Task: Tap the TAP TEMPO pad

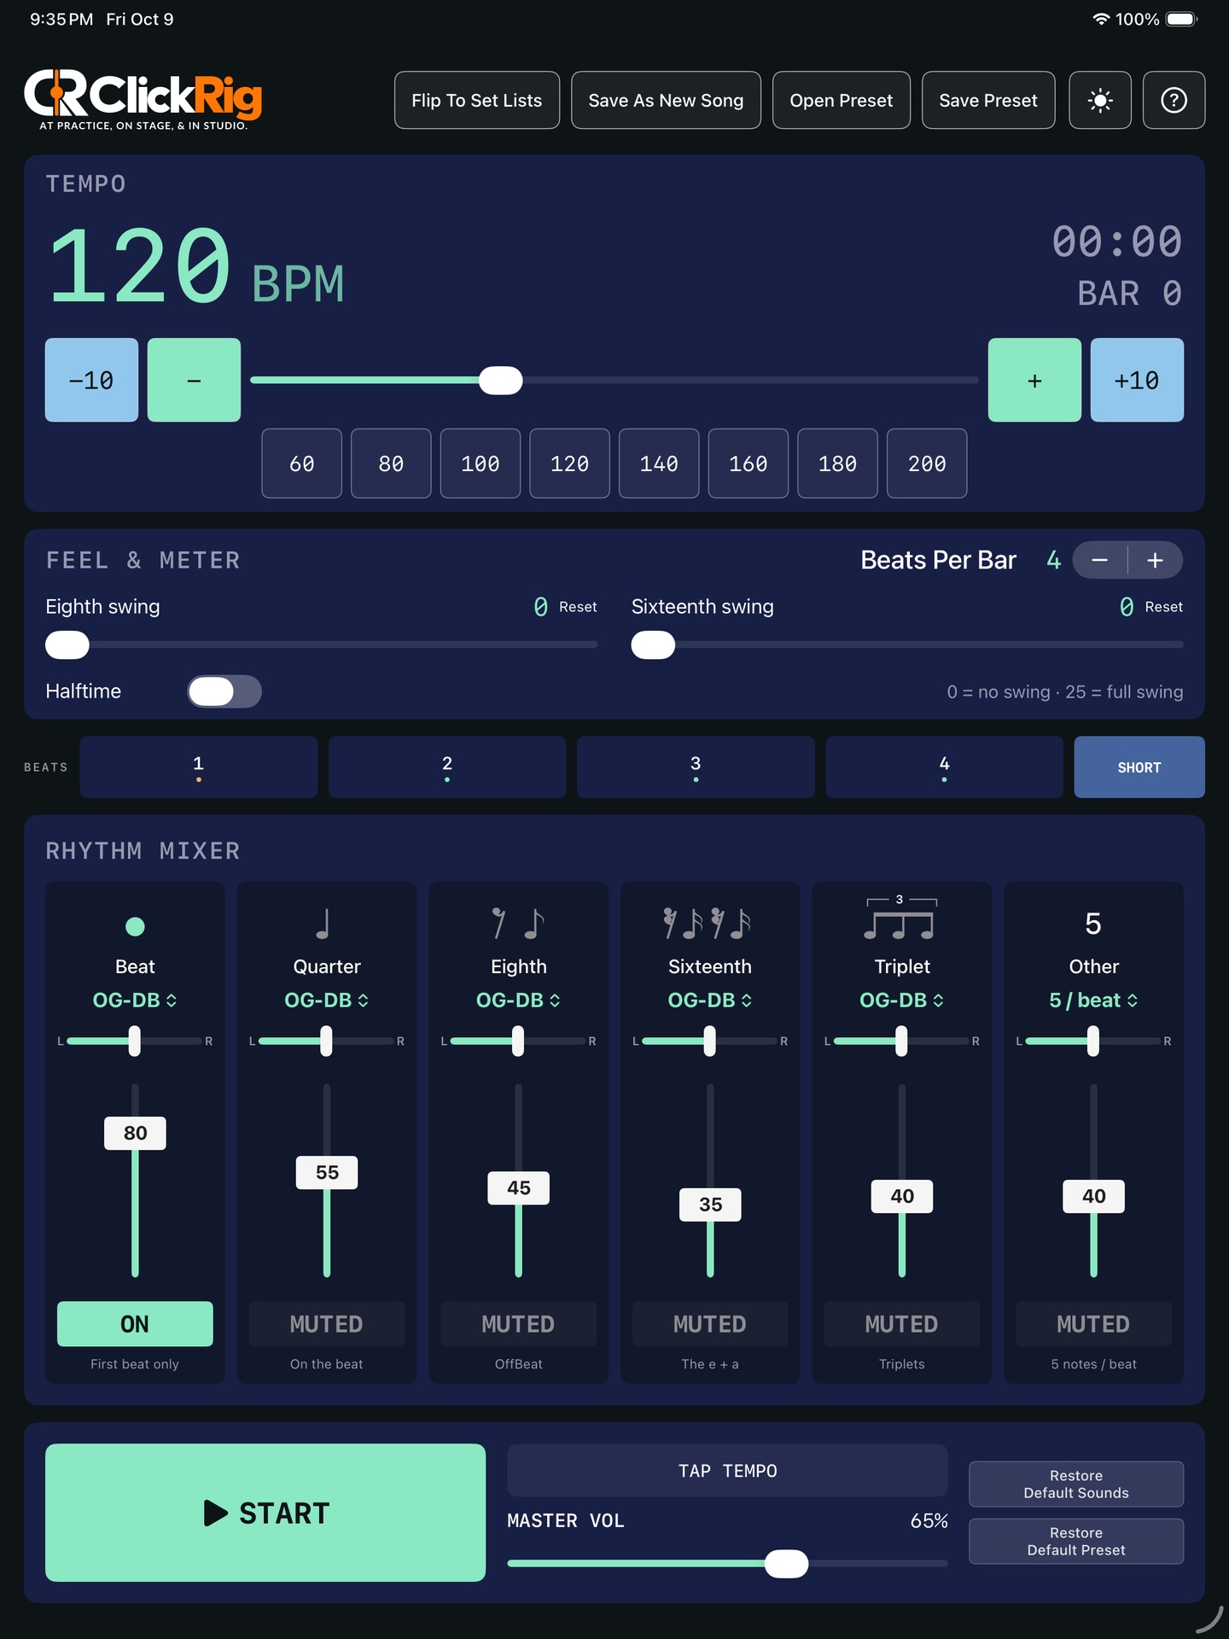Action: (727, 1470)
